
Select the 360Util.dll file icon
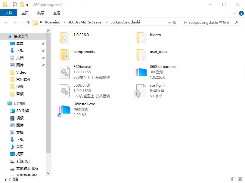point(64,91)
